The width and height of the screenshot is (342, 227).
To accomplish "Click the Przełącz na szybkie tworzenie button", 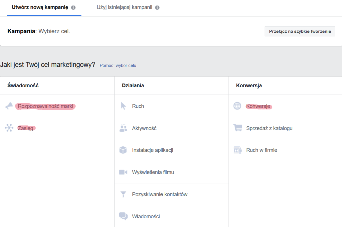I will [300, 31].
